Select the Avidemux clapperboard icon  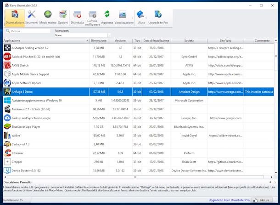click(x=7, y=109)
